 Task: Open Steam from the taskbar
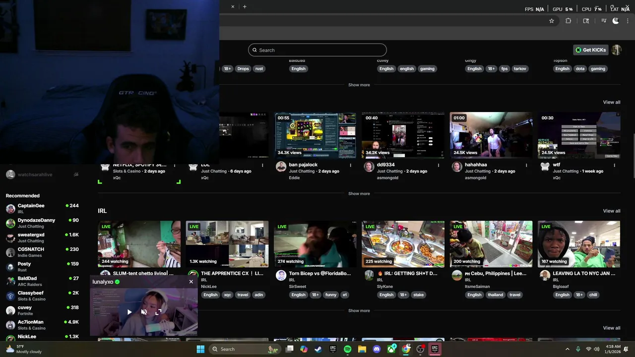318,349
